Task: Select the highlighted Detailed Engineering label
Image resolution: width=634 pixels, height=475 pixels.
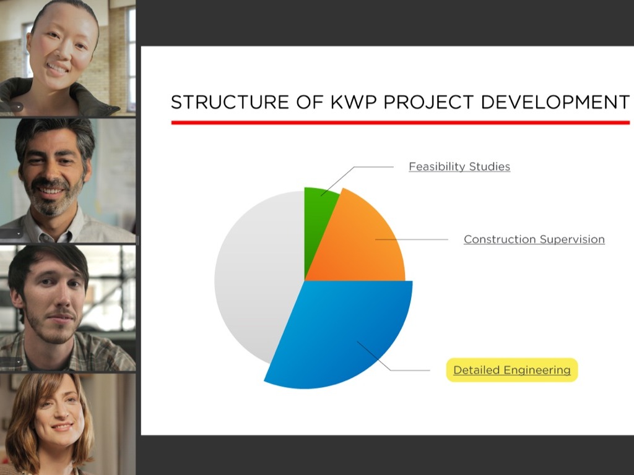Action: (x=511, y=370)
